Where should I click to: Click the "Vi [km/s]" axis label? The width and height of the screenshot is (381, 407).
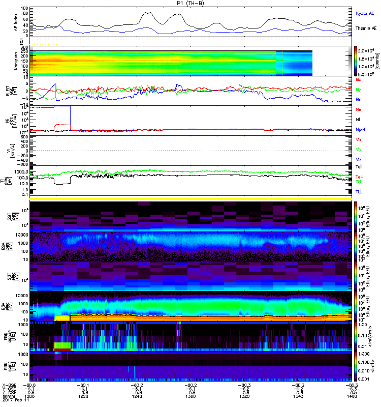[x=12, y=151]
